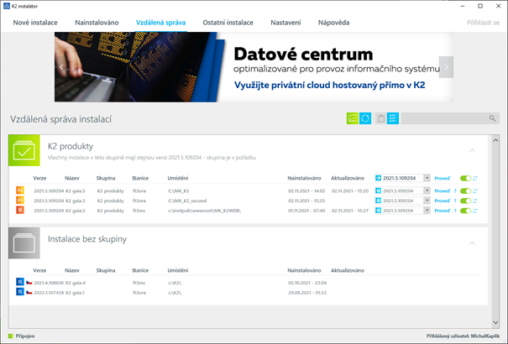Toggle switch for C:\MK_K2_second installation
This screenshot has height=344, width=508.
(465, 201)
